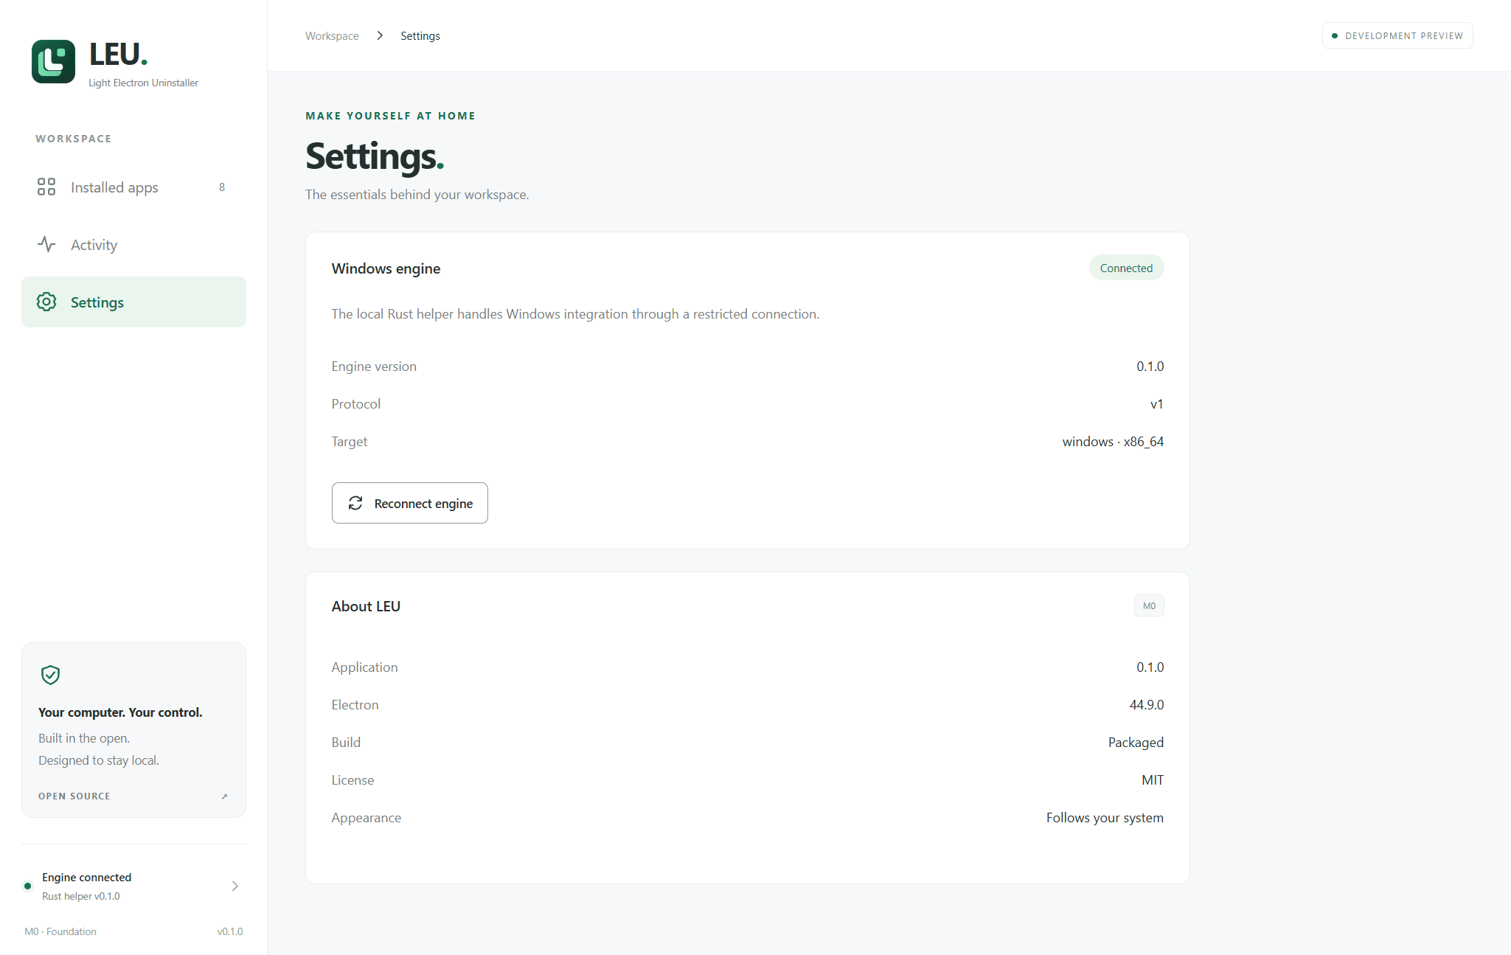This screenshot has height=955, width=1511.
Task: Select the Protocol value v1
Action: pos(1156,403)
